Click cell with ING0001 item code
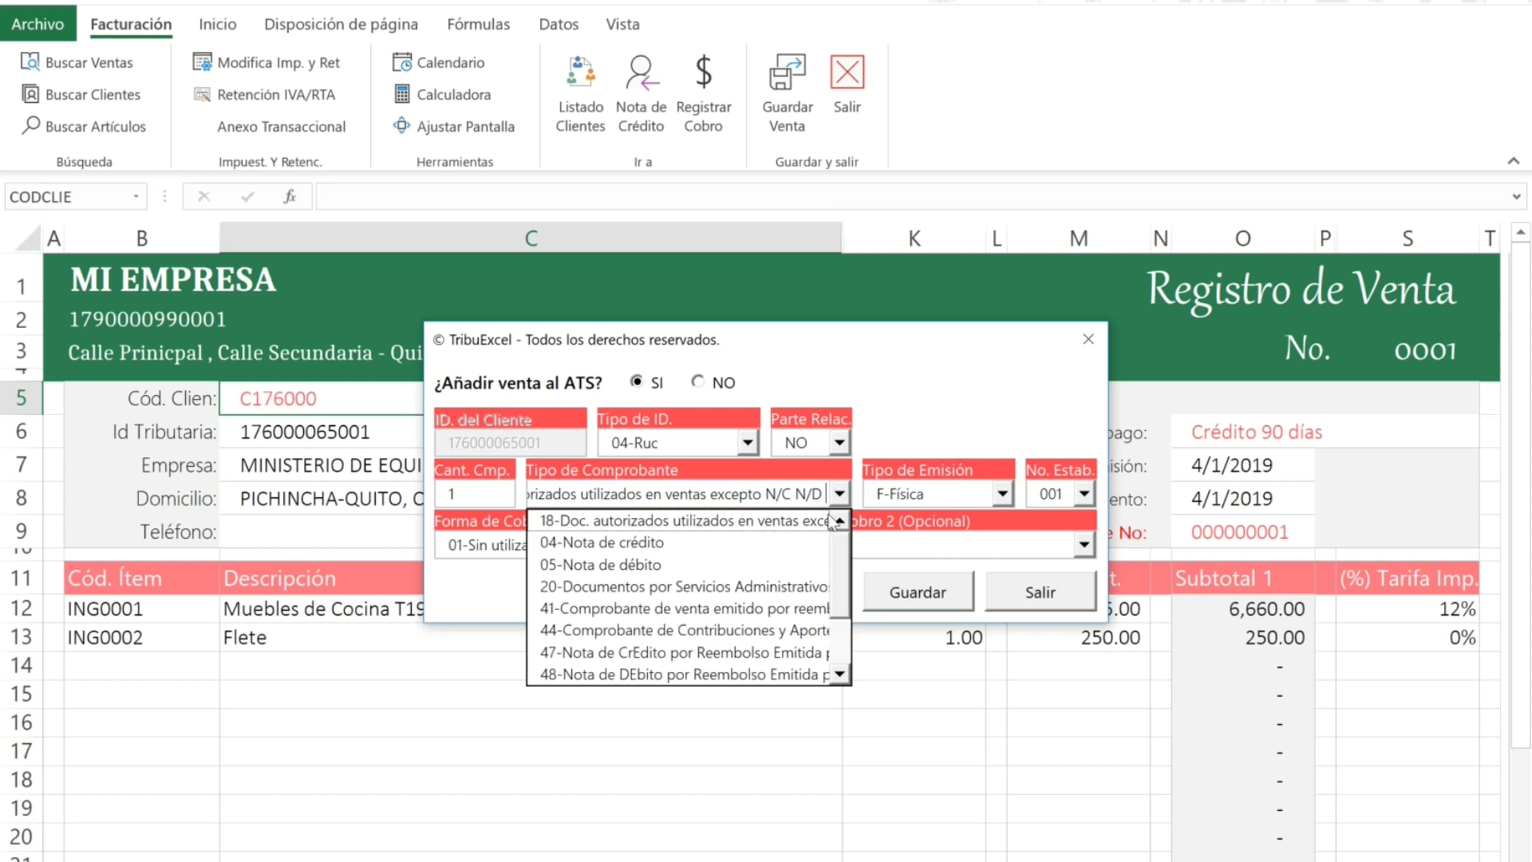 (x=141, y=608)
